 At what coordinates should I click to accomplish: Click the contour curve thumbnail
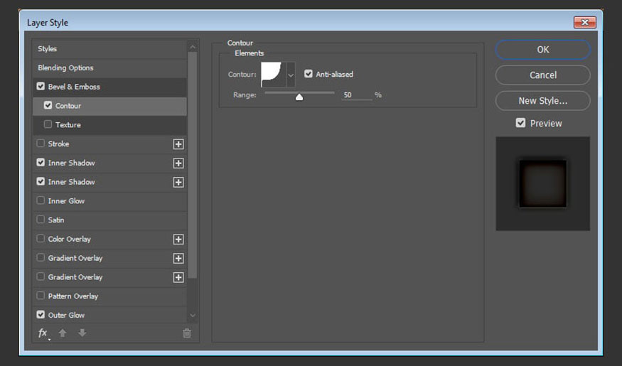coord(273,74)
